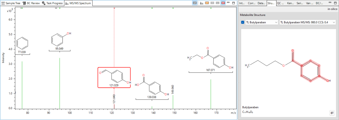Toggle the red MF toolbar icon
The width and height of the screenshot is (339, 120).
coord(223,3)
